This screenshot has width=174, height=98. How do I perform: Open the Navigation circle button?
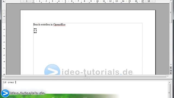(x=171, y=71)
